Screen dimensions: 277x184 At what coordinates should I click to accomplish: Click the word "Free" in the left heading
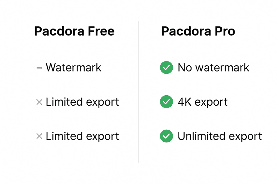101,32
